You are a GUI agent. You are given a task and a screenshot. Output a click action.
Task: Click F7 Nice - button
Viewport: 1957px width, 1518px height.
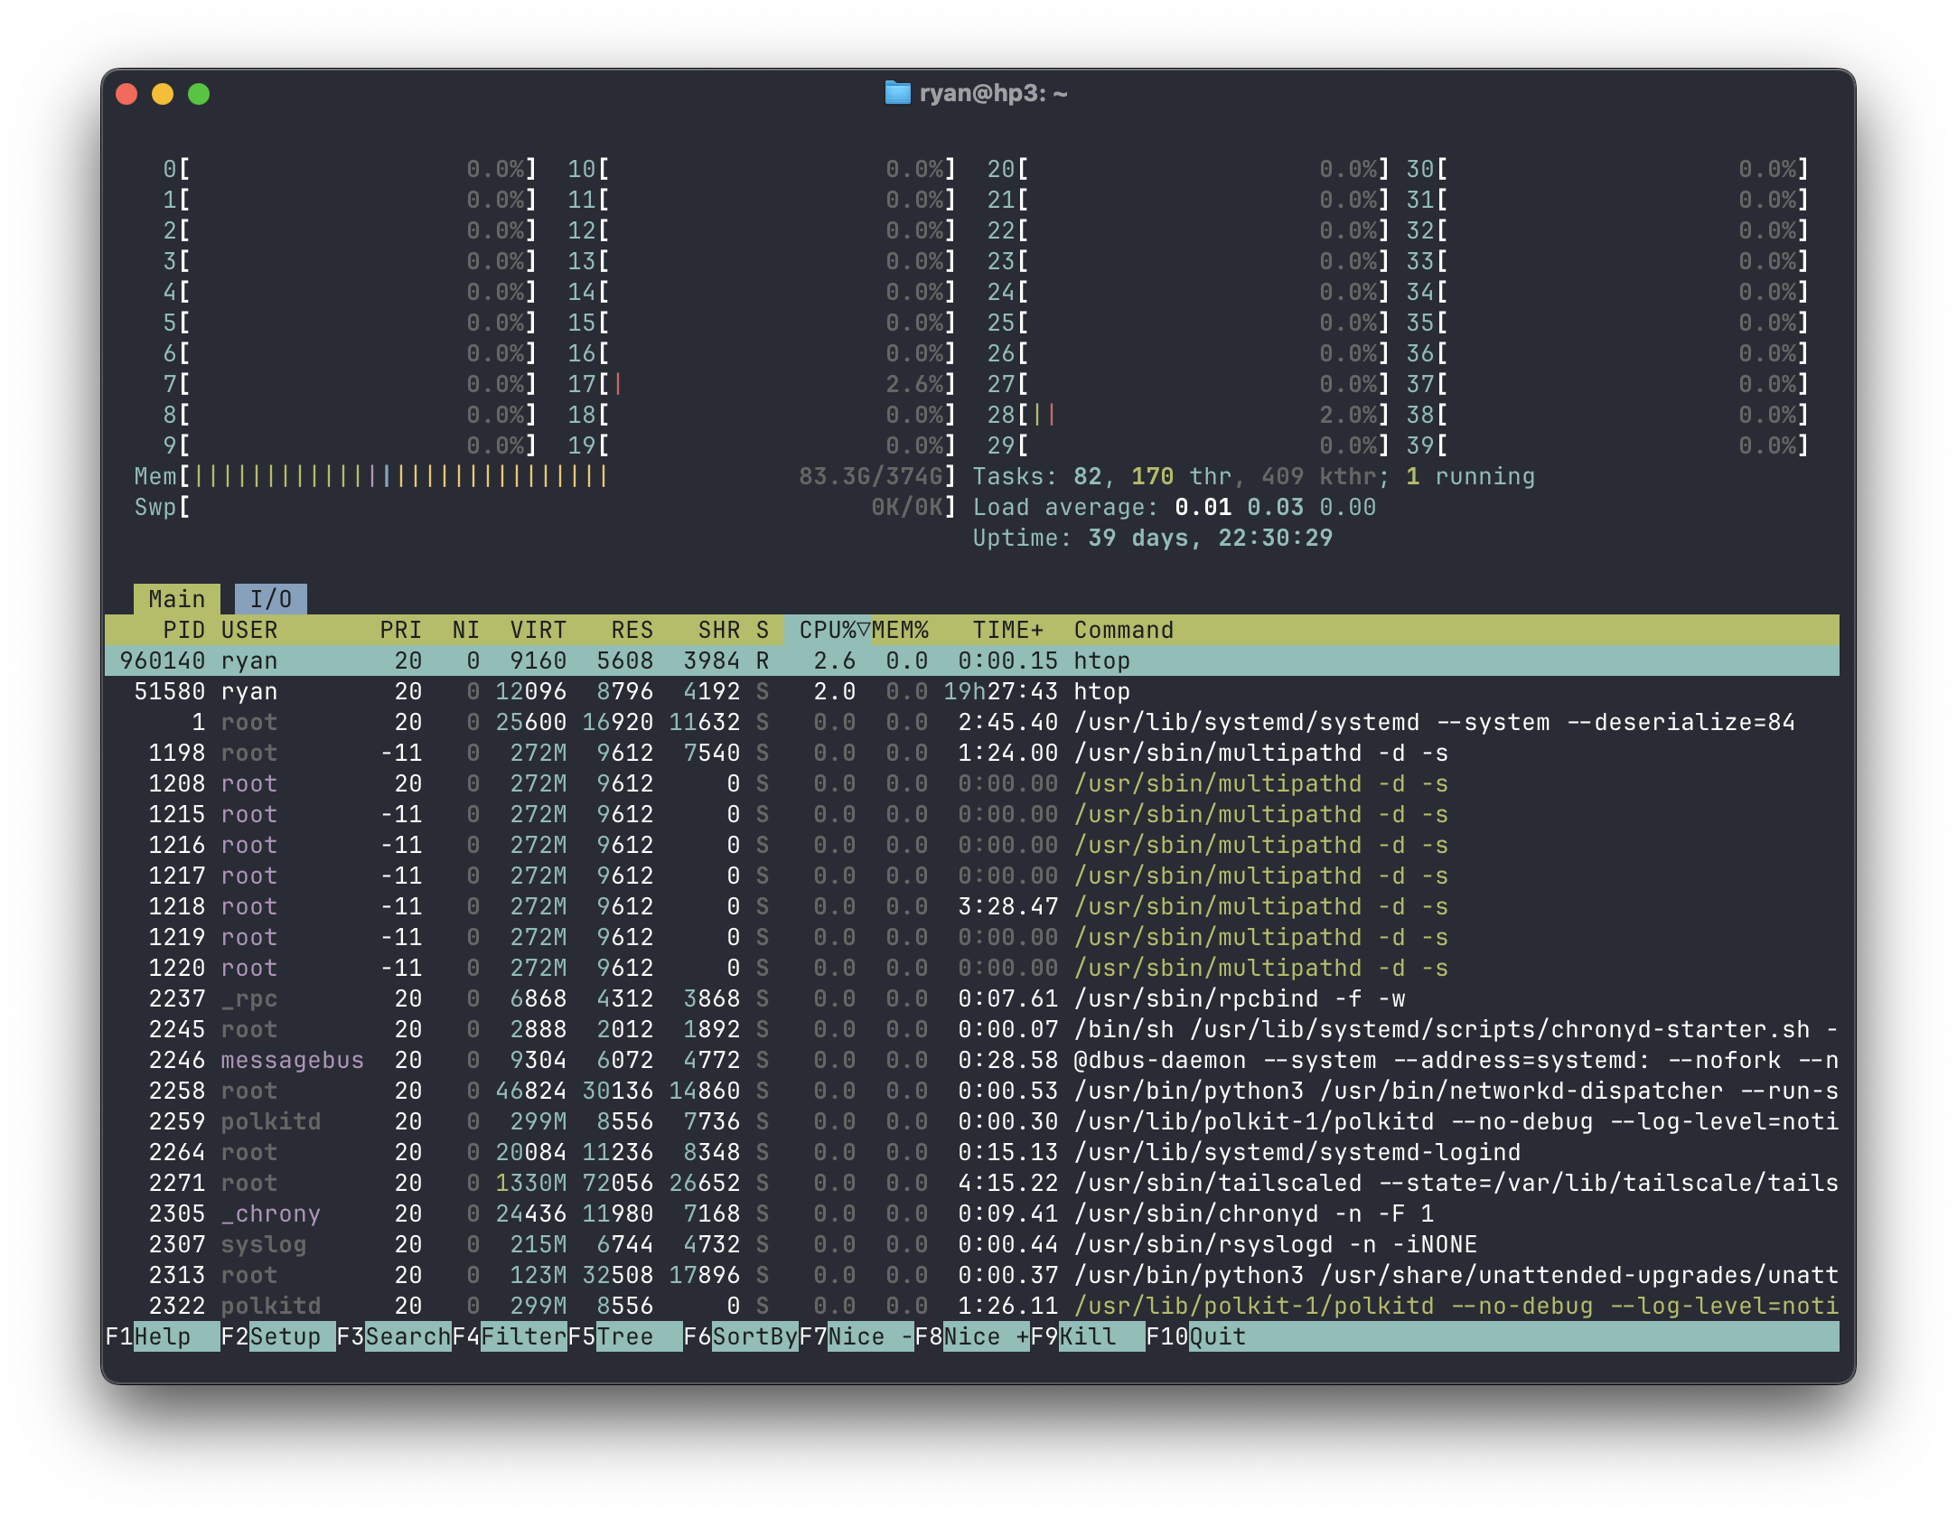point(856,1336)
